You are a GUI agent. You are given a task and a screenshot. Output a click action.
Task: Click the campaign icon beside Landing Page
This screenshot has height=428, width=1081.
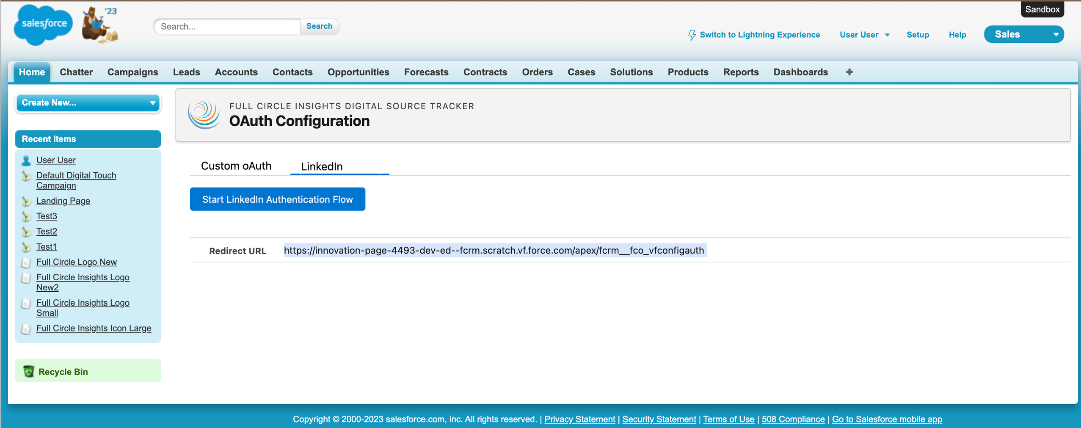click(26, 201)
